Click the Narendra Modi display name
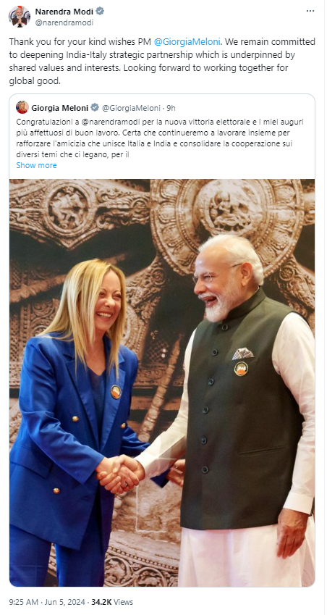Image resolution: width=327 pixels, height=615 pixels. pos(64,12)
